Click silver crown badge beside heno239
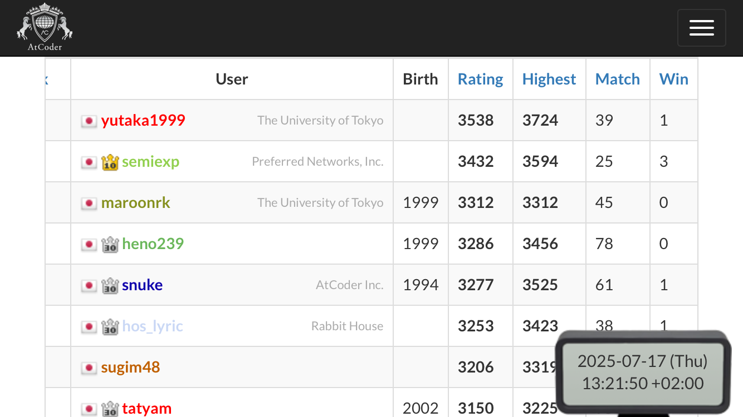The width and height of the screenshot is (743, 417). (110, 244)
